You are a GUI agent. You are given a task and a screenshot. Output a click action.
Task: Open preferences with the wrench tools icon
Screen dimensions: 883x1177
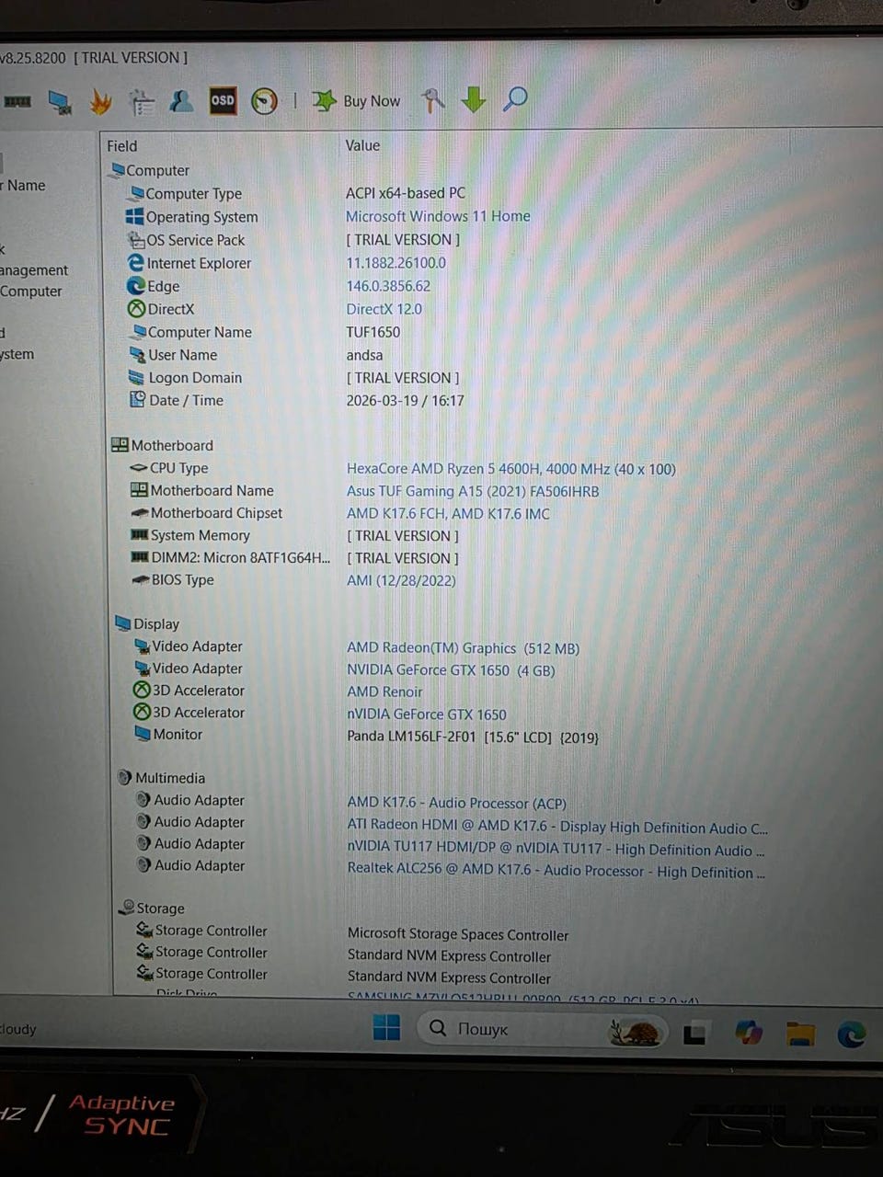[432, 99]
